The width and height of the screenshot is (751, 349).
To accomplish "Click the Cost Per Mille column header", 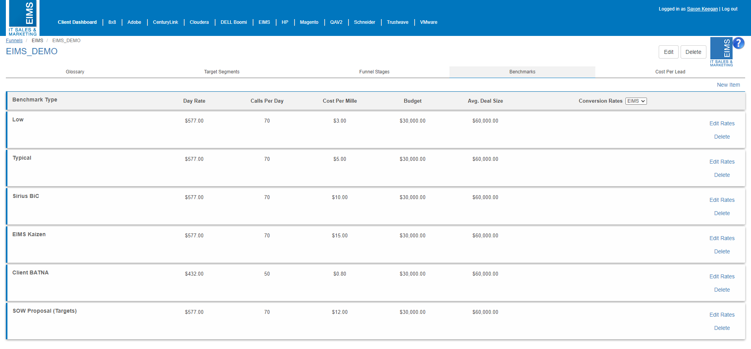I will (x=340, y=101).
